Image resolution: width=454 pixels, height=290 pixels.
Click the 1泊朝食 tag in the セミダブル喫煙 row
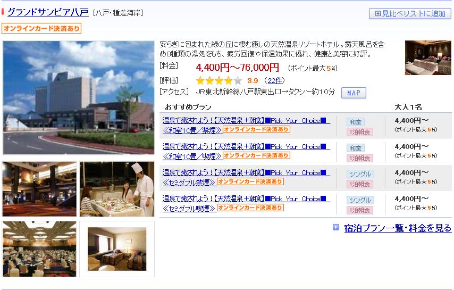[360, 210]
